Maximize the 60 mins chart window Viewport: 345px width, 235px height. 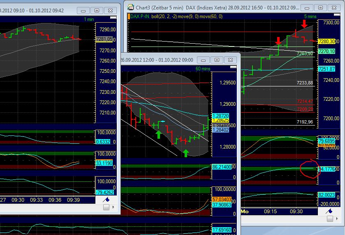point(217,60)
